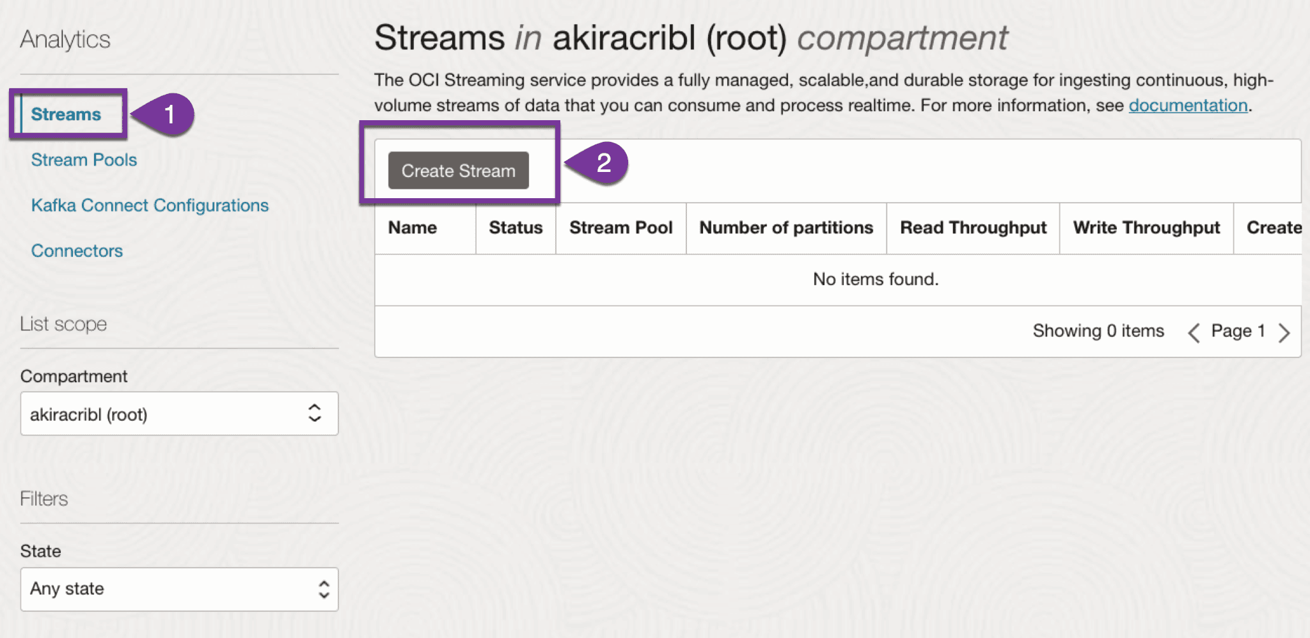Sort by the Name column header

coord(413,228)
